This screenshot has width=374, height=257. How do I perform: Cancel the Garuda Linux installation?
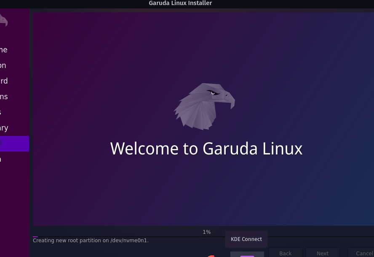[x=361, y=253]
